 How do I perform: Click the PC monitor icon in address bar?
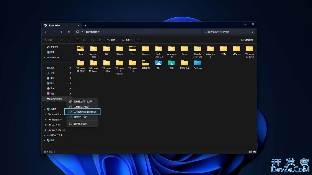coord(77,32)
